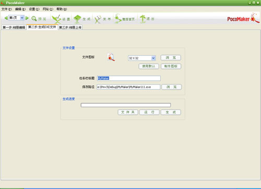Click the 退出 exit toolbar icon
The width and height of the screenshot is (261, 189).
click(147, 19)
